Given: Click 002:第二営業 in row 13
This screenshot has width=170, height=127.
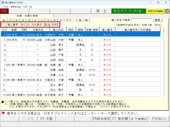Looking at the screenshot, I should pyautogui.click(x=14, y=95).
